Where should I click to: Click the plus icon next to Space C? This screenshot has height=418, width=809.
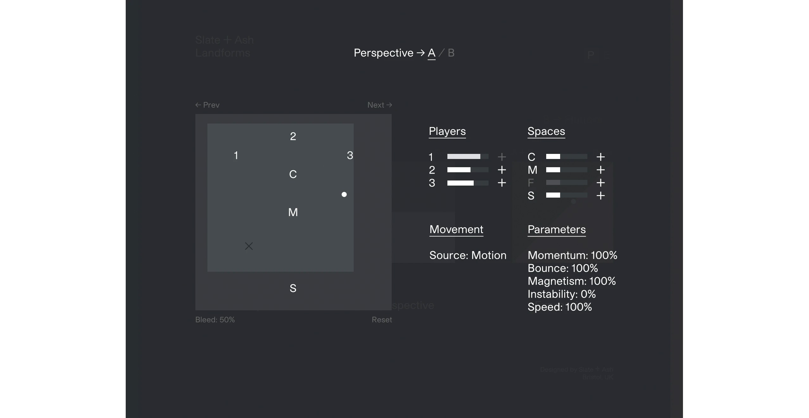point(600,157)
